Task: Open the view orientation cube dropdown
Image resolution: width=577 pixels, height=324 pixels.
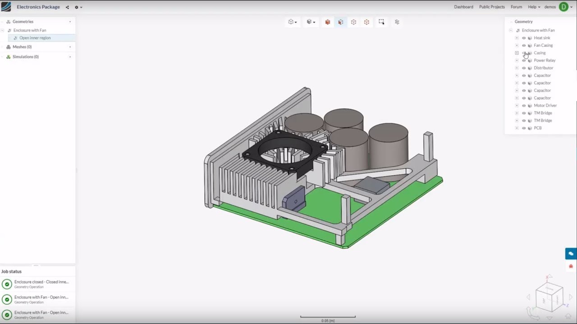Action: 293,22
